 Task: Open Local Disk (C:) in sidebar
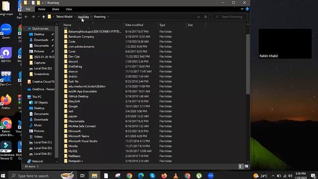(43, 142)
